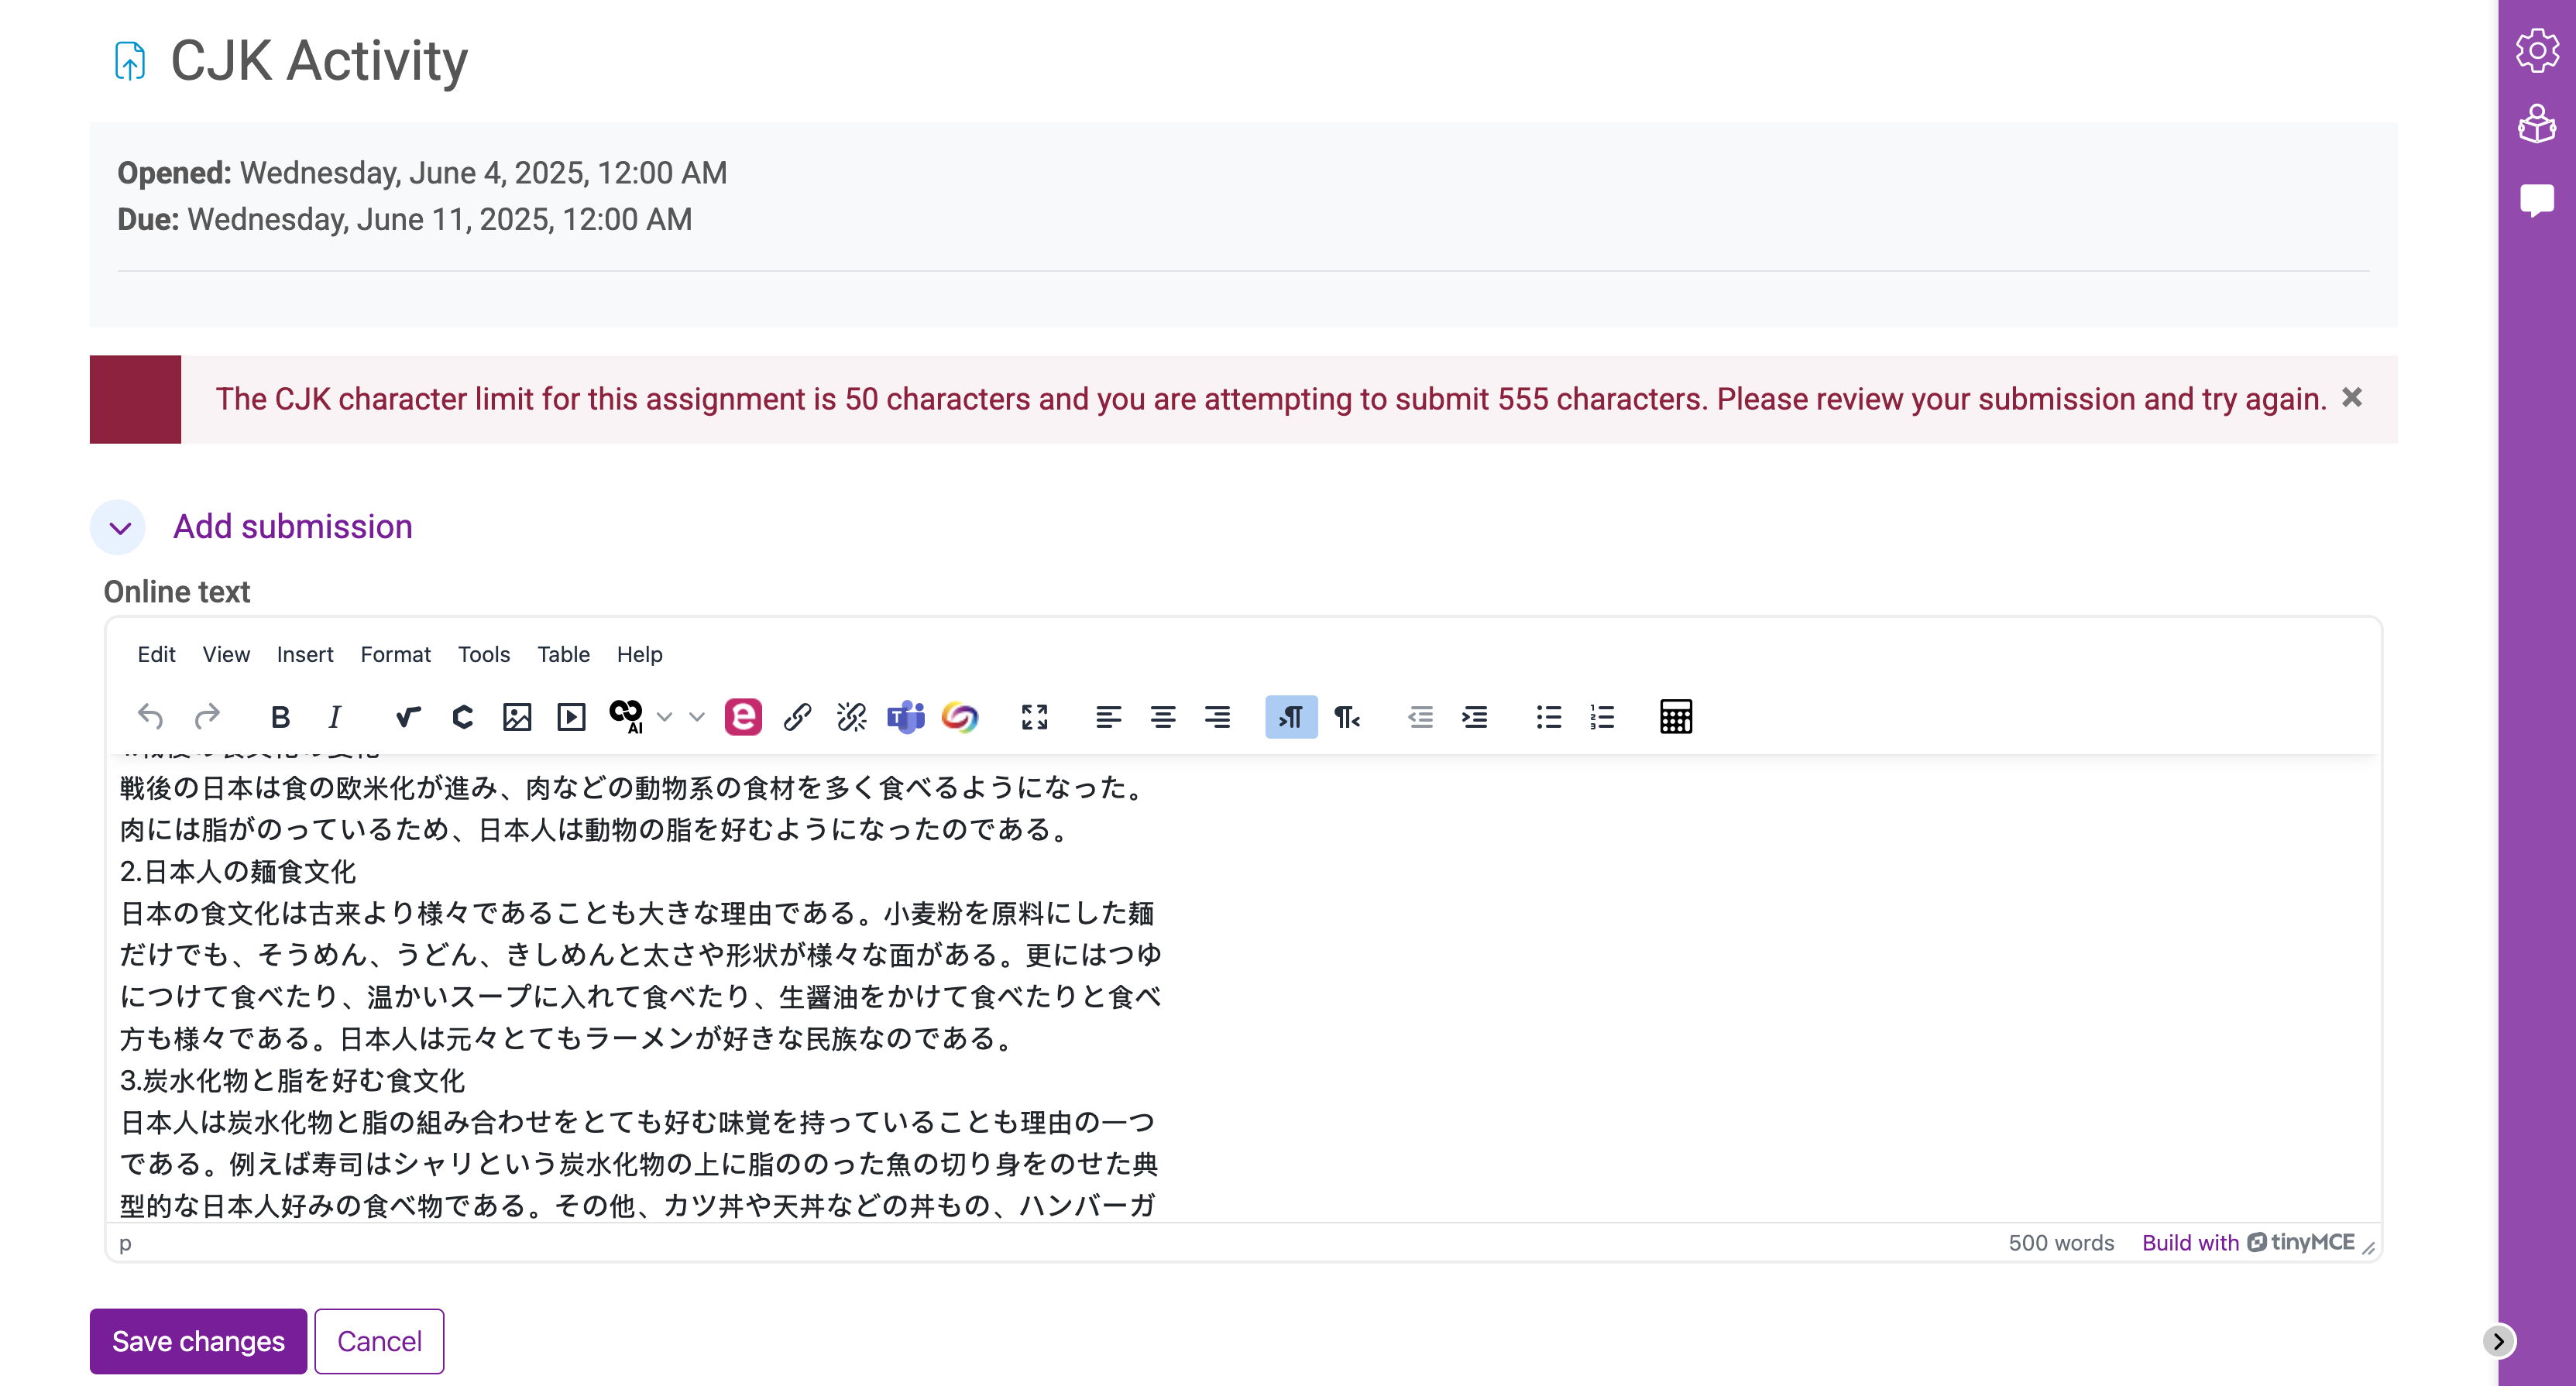Dismiss the CJK character limit error
Viewport: 2576px width, 1386px height.
(x=2351, y=398)
